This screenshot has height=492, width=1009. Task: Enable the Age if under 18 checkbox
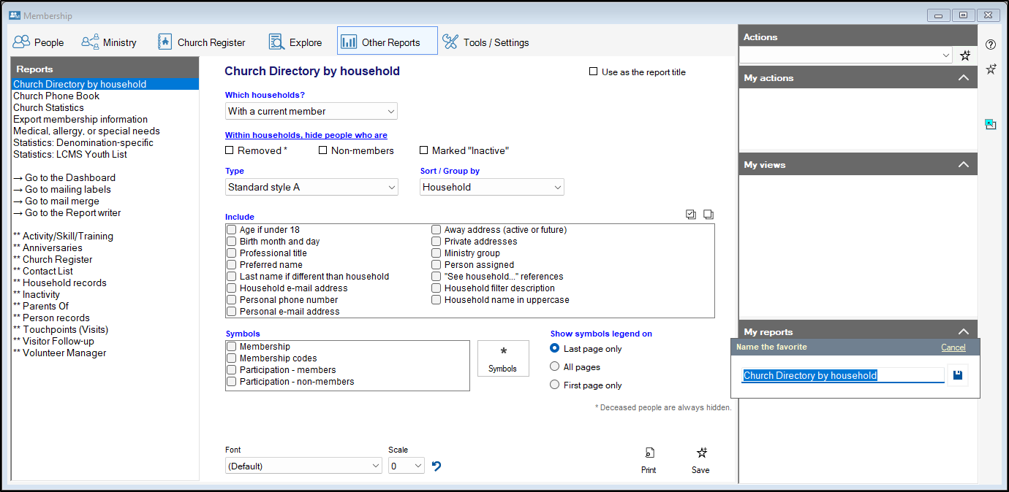232,230
